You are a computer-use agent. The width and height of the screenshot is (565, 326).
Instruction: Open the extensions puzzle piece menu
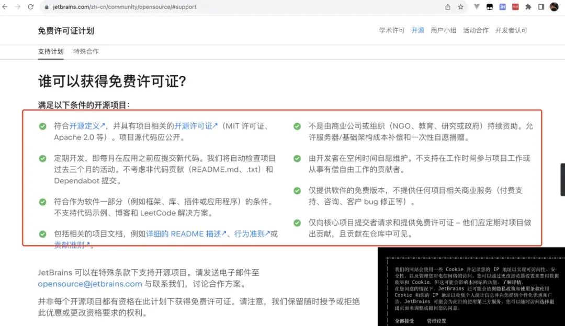click(x=528, y=7)
